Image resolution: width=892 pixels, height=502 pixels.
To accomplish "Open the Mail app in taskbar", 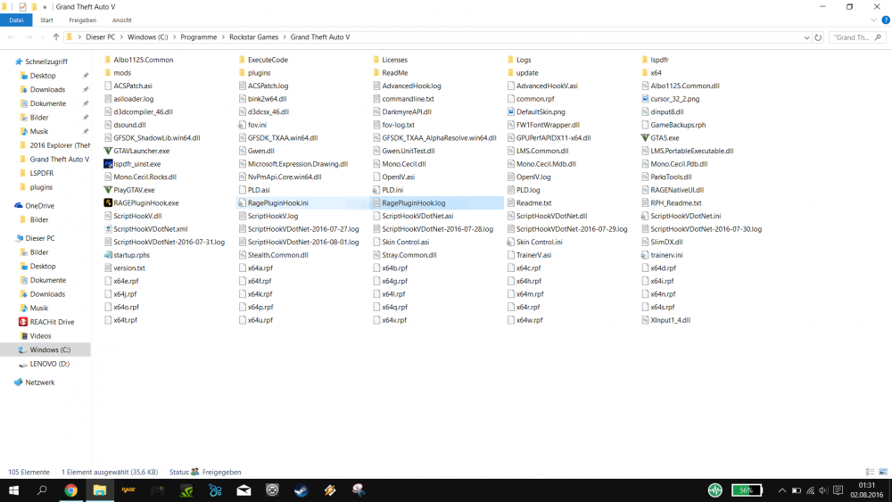I will coord(244,490).
